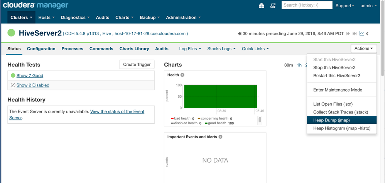Expand the Log Files dropdown
Screen dimensions: 385x183
[x=190, y=49]
